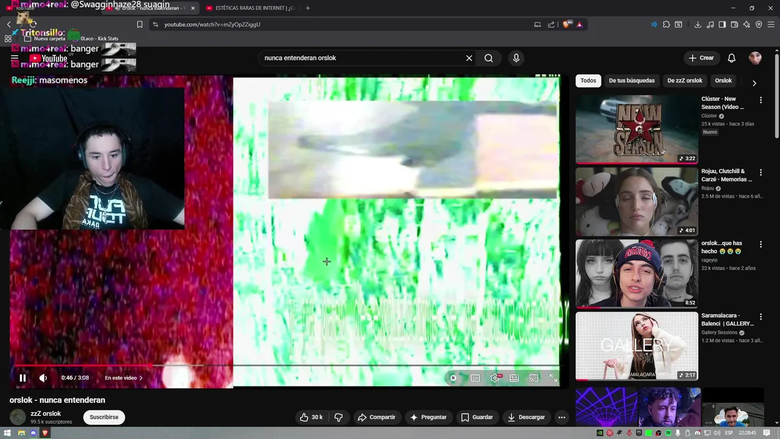Open the Crear create menu

pyautogui.click(x=701, y=58)
